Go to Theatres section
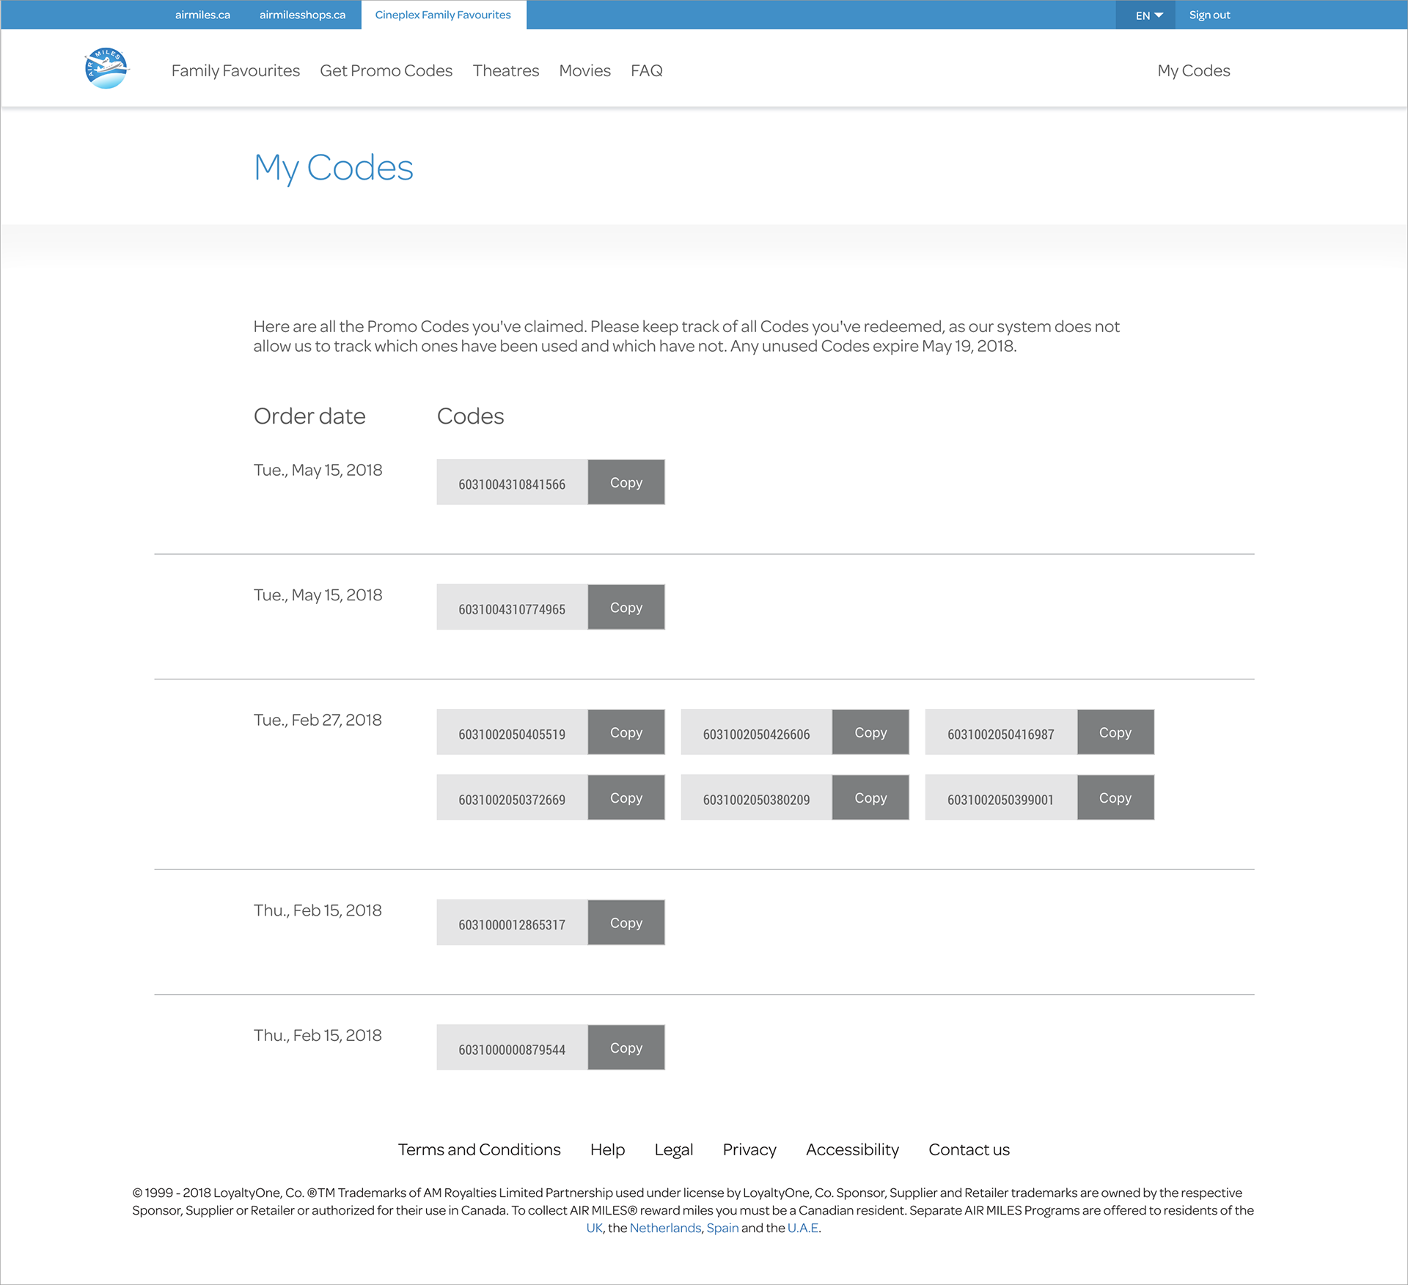The width and height of the screenshot is (1408, 1285). click(x=505, y=70)
